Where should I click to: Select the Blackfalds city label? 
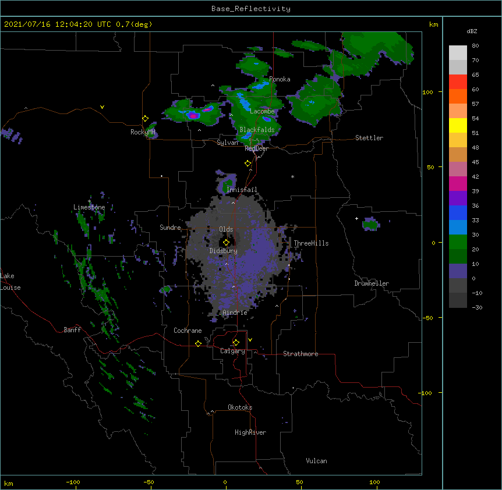(257, 130)
